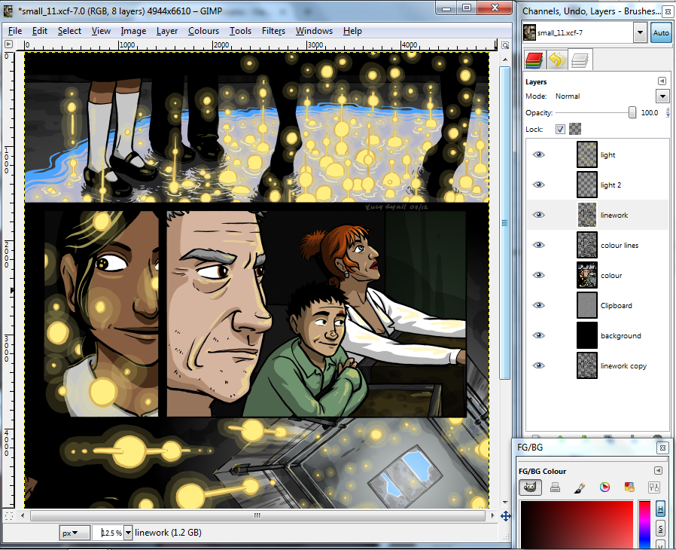676x550 pixels.
Task: Open the zoom percentage dropdown arrow
Action: coord(128,533)
